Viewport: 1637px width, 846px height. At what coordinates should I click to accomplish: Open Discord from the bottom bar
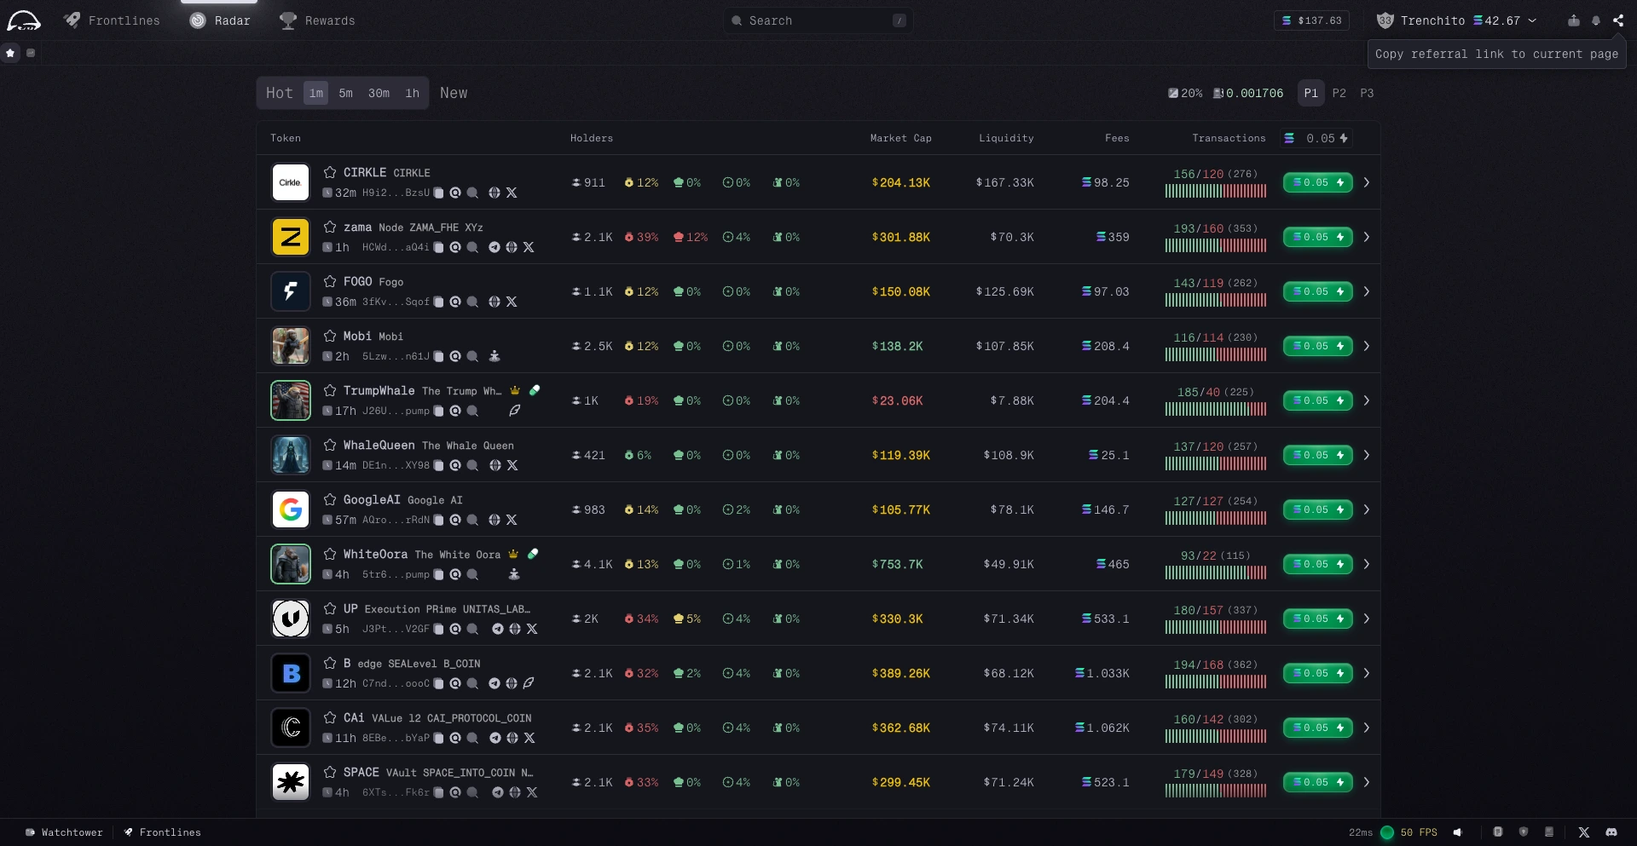(1611, 832)
